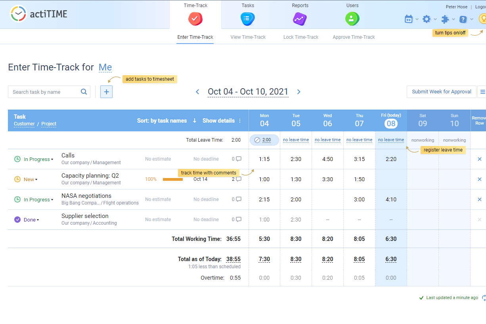Screen dimensions: 486x324
Task: Click the search magnifier icon
Action: tap(84, 92)
